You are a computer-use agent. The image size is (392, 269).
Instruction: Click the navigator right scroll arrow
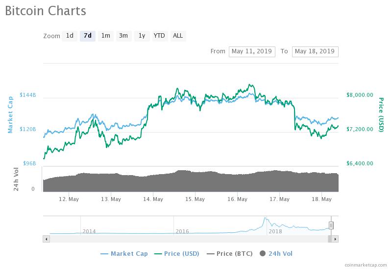pos(335,239)
